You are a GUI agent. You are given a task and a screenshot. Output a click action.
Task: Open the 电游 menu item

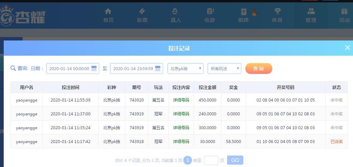coord(210,20)
